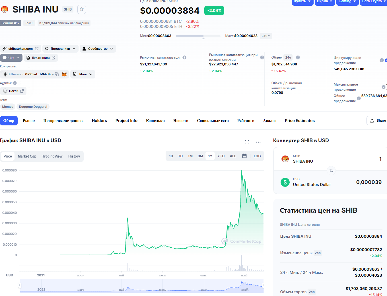The width and height of the screenshot is (387, 296).
Task: Click the person icon on Сообщество
Action: point(84,49)
